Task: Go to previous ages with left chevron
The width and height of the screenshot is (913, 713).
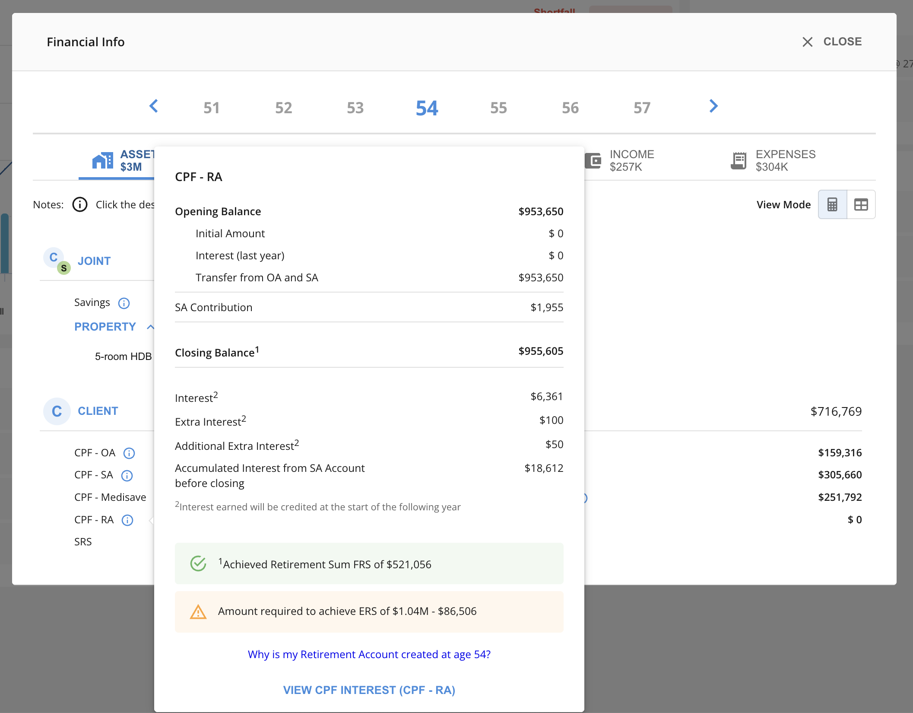Action: tap(154, 106)
